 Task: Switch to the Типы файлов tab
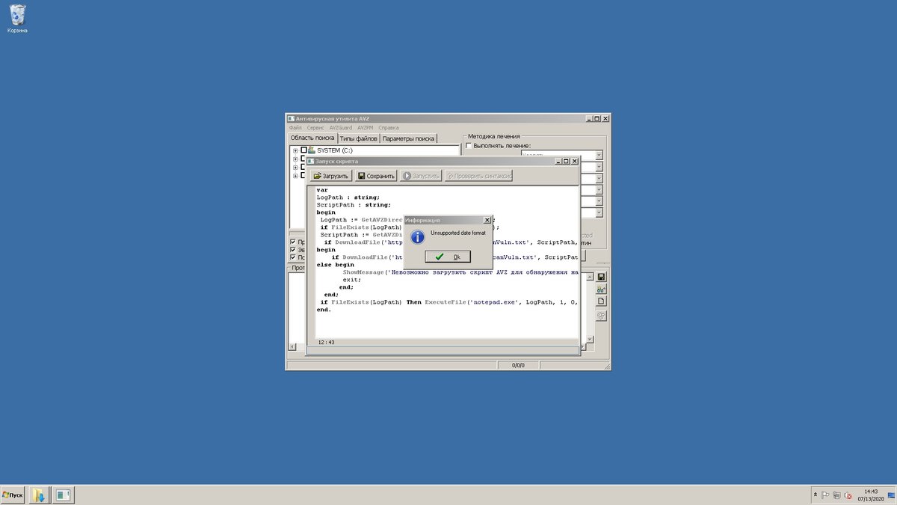point(359,138)
